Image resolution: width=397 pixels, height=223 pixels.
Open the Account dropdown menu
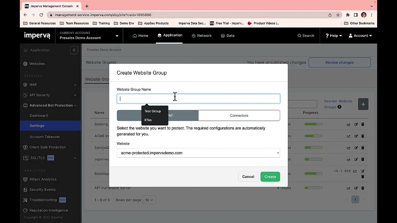360,36
